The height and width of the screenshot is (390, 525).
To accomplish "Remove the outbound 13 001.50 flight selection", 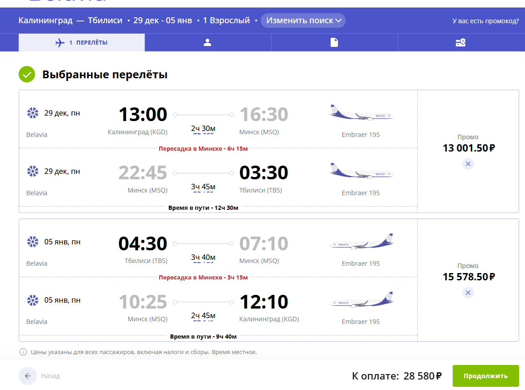I will point(468,164).
